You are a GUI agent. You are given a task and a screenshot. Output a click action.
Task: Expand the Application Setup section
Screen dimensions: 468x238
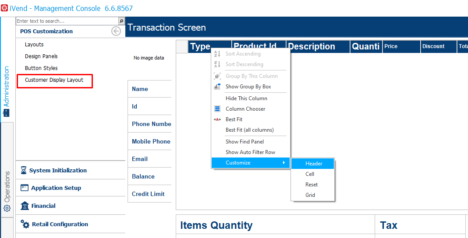tap(71, 188)
